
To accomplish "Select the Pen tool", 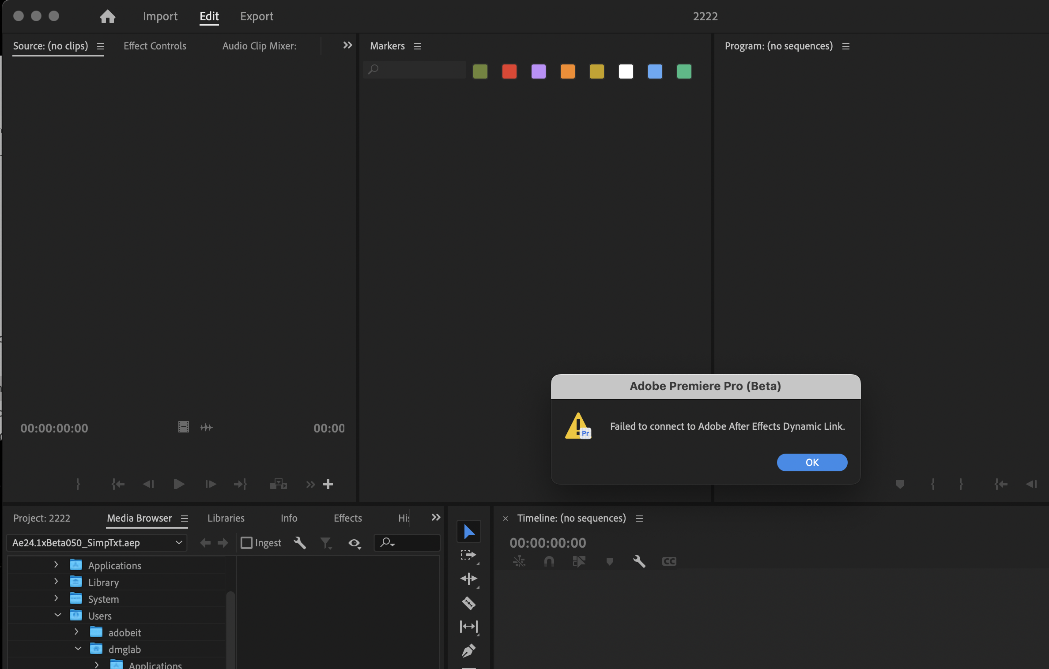I will pos(468,650).
